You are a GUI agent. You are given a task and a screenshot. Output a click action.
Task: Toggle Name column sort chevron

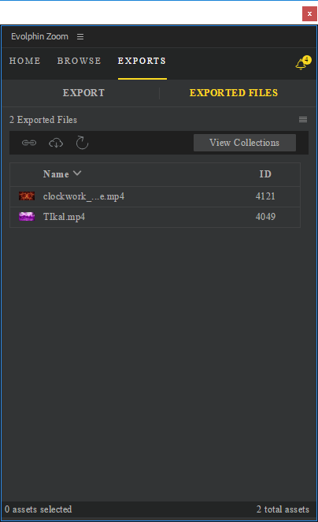pyautogui.click(x=77, y=173)
